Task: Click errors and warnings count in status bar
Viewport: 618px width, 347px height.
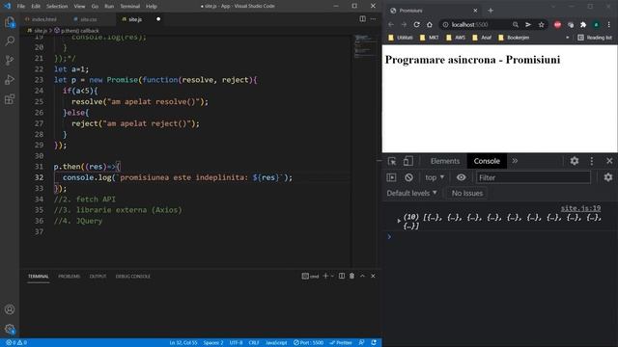Action: pos(16,343)
